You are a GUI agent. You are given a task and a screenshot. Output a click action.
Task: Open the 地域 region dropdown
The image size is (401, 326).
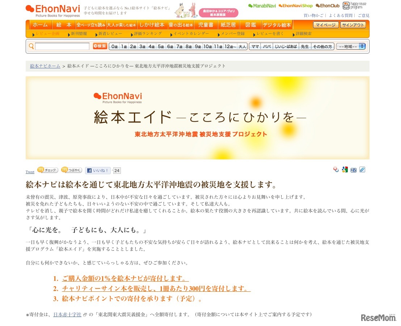click(351, 47)
